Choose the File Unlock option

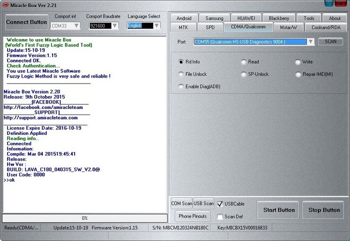[181, 74]
